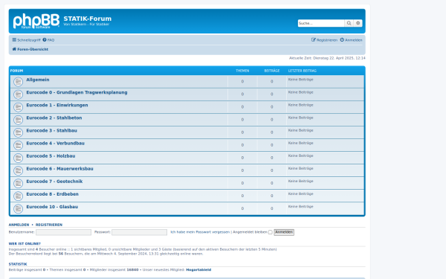Click the phpBB logo

[36, 21]
